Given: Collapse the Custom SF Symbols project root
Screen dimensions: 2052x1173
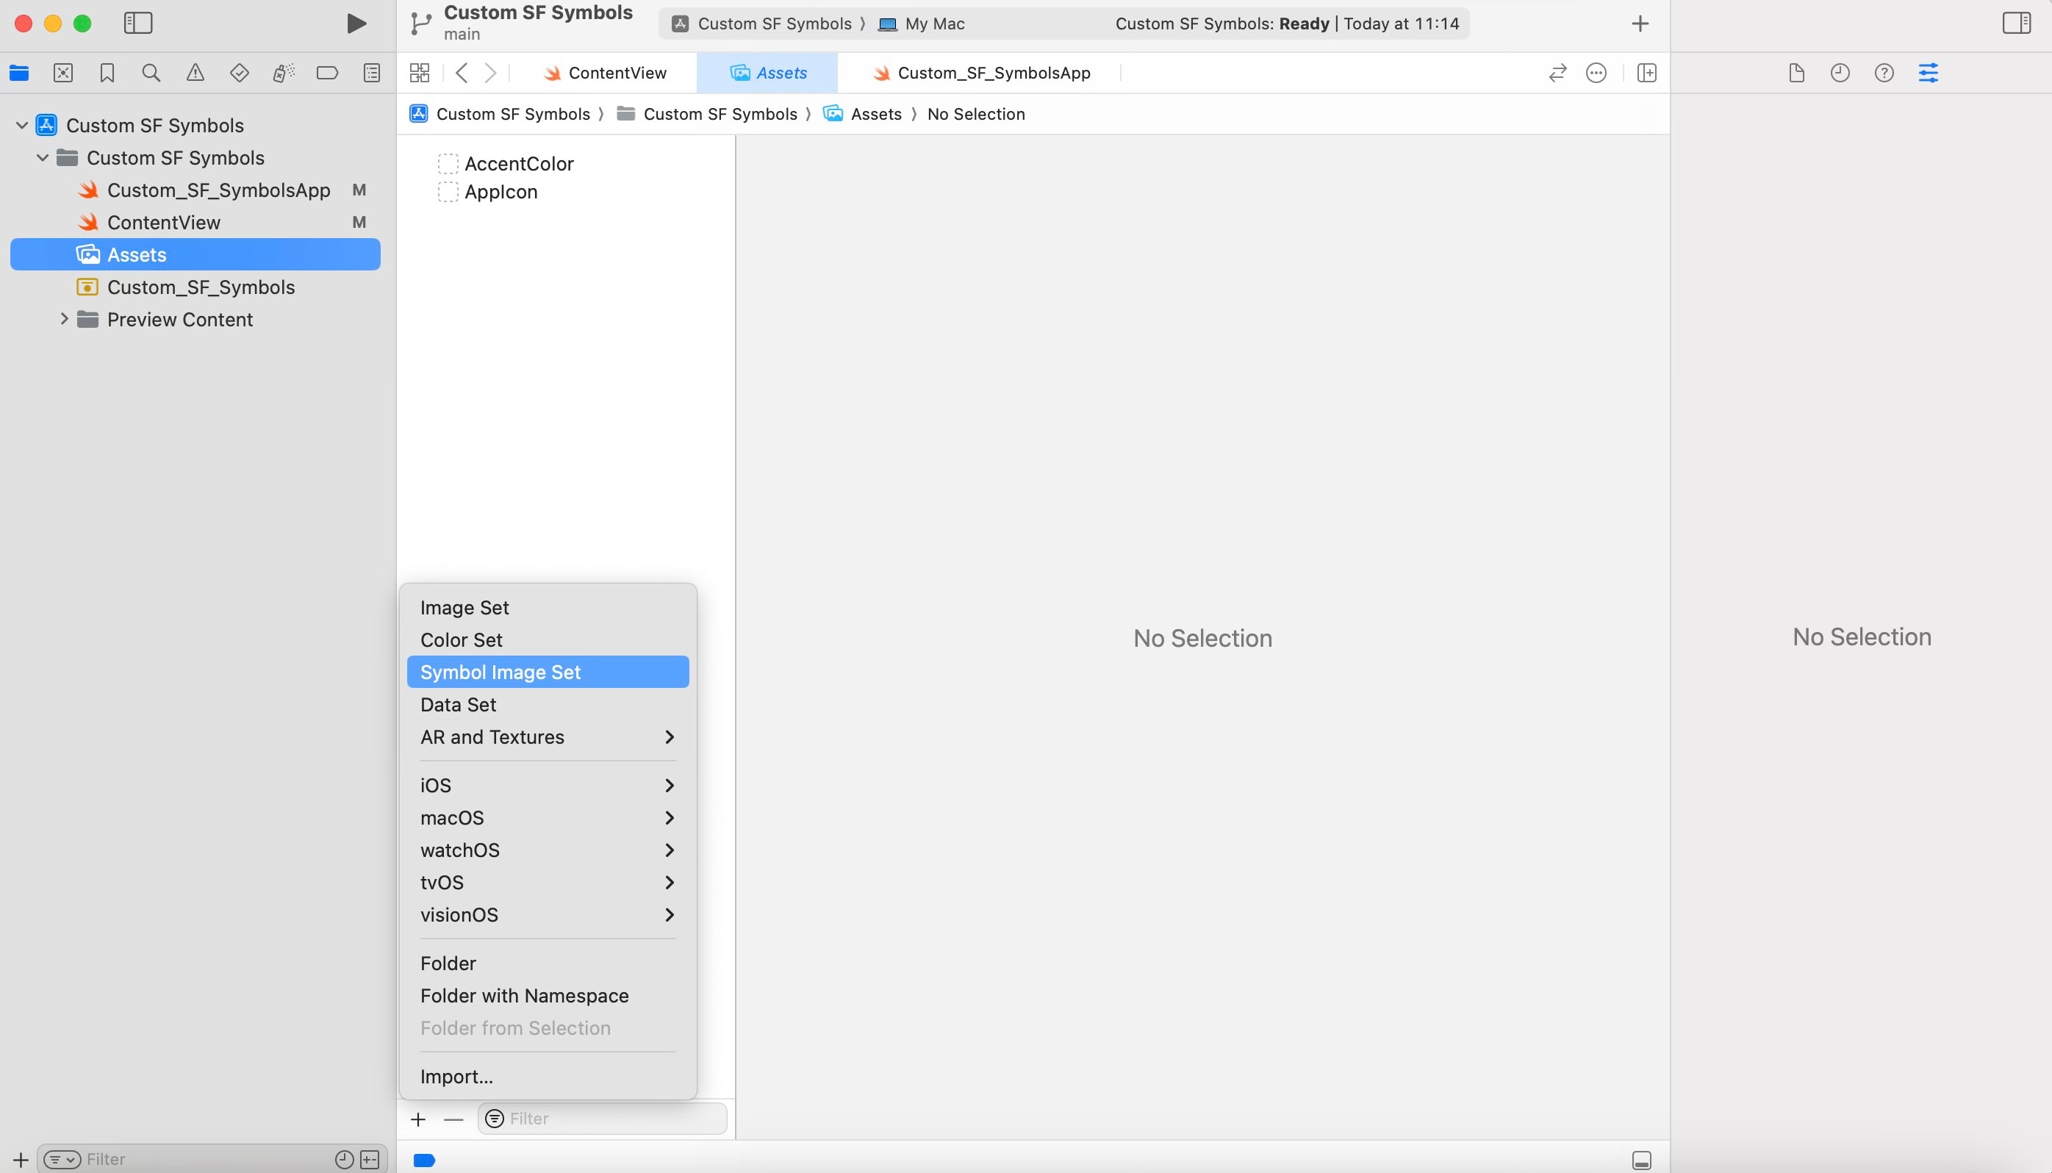Looking at the screenshot, I should coord(23,126).
